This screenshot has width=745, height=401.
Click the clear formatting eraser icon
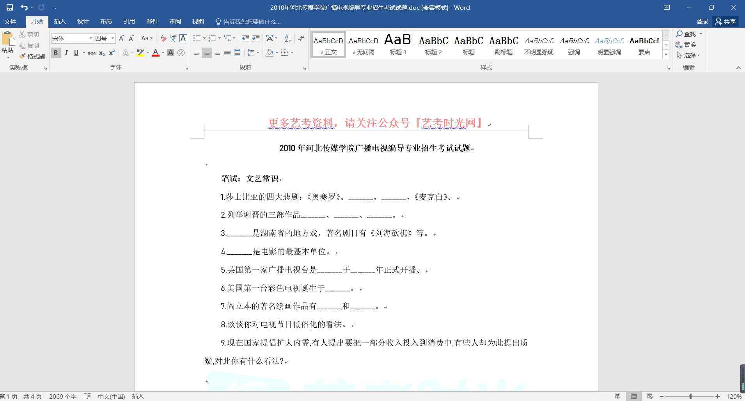[163, 38]
